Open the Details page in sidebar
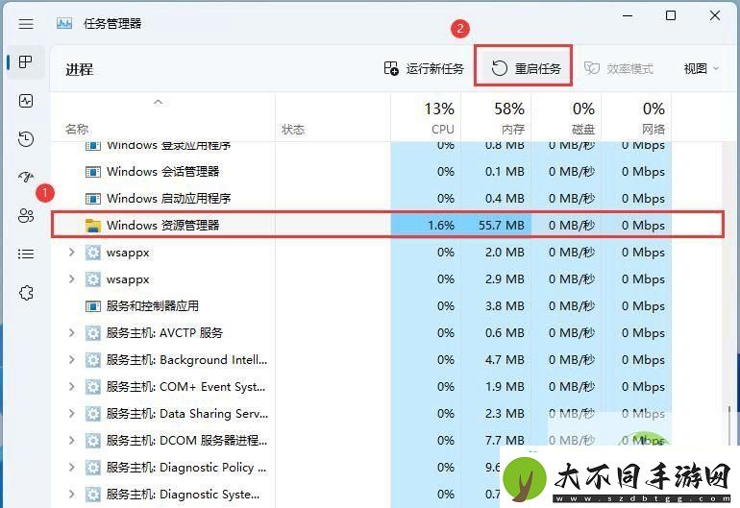This screenshot has width=740, height=508. coord(26,254)
